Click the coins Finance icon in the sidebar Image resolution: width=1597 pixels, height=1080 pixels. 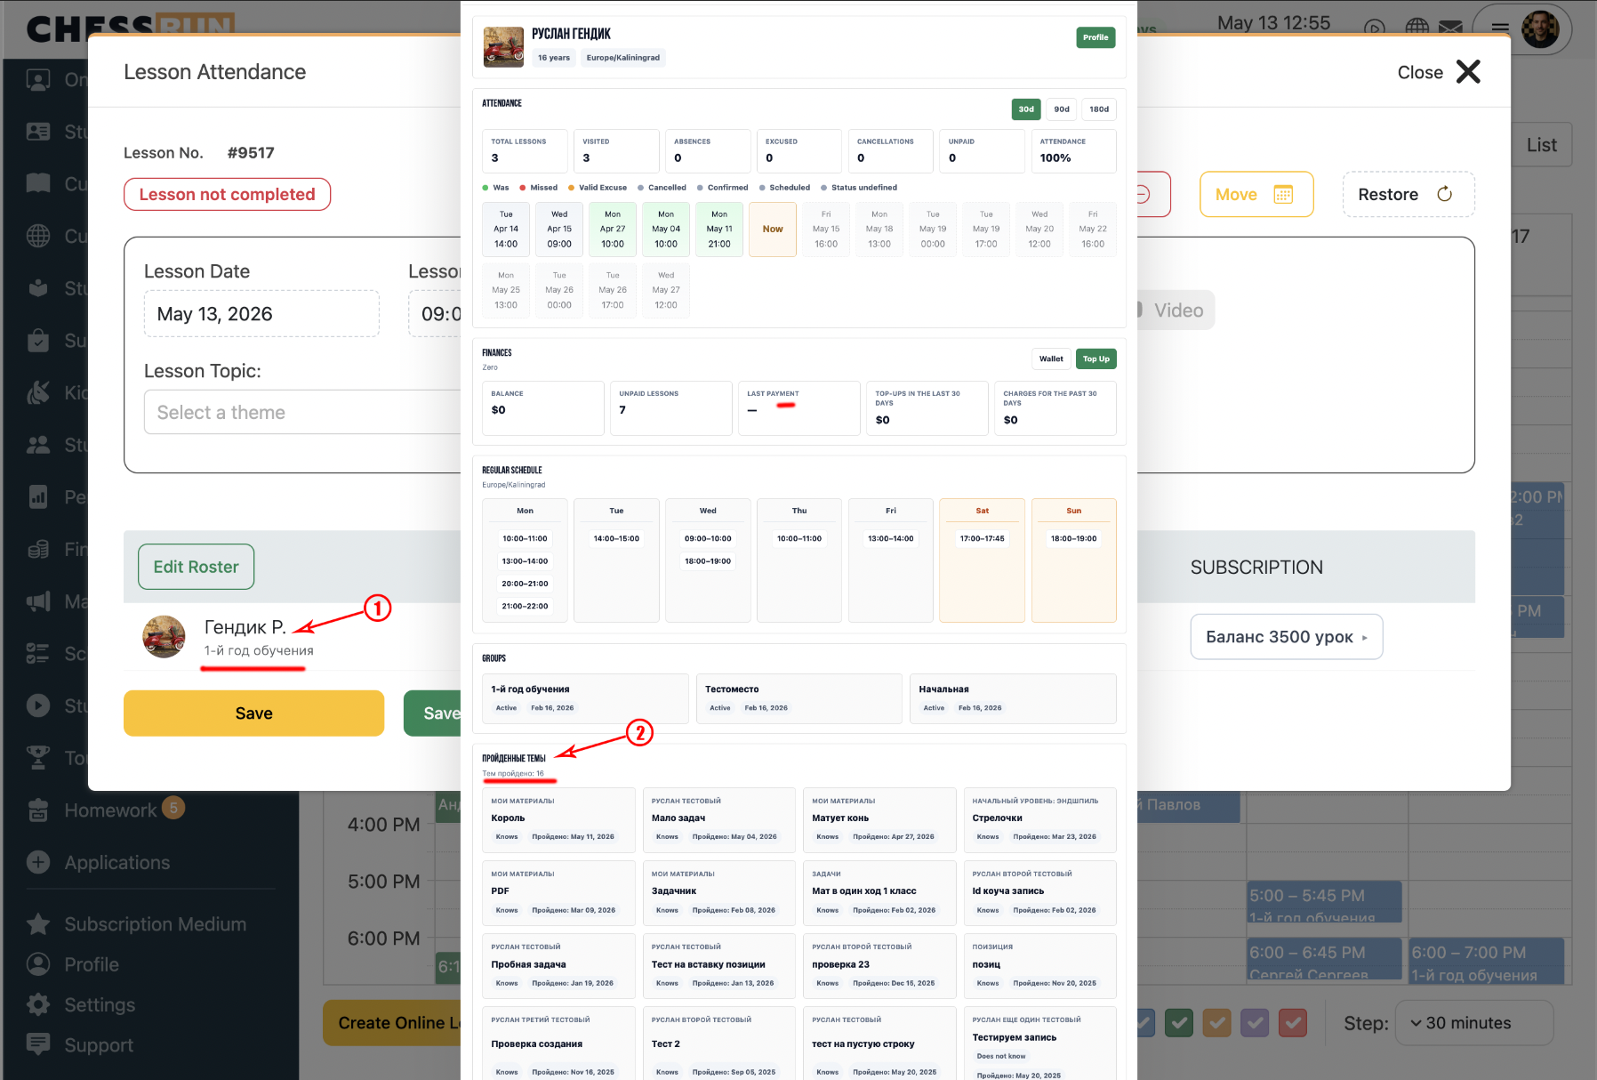tap(38, 549)
